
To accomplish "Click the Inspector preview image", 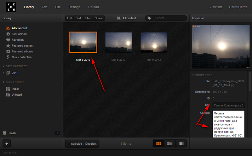I will [221, 46].
